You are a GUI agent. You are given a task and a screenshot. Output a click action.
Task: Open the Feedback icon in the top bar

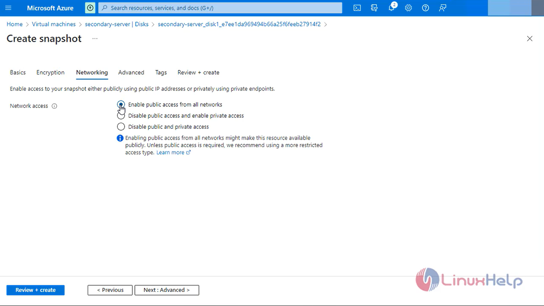point(443,8)
